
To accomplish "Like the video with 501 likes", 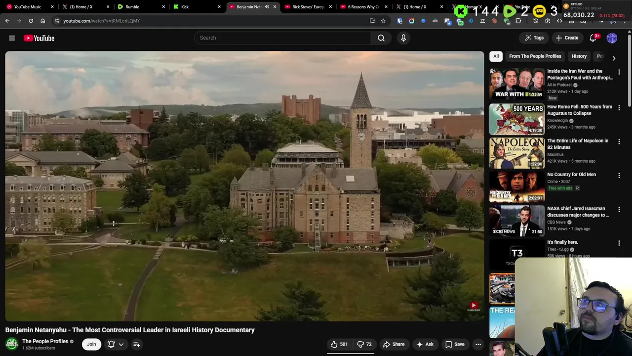I will click(339, 344).
